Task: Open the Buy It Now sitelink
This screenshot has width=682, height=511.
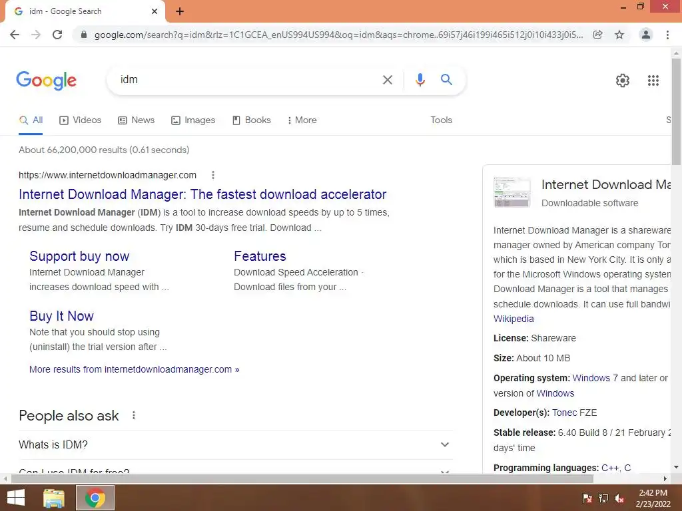Action: point(61,316)
